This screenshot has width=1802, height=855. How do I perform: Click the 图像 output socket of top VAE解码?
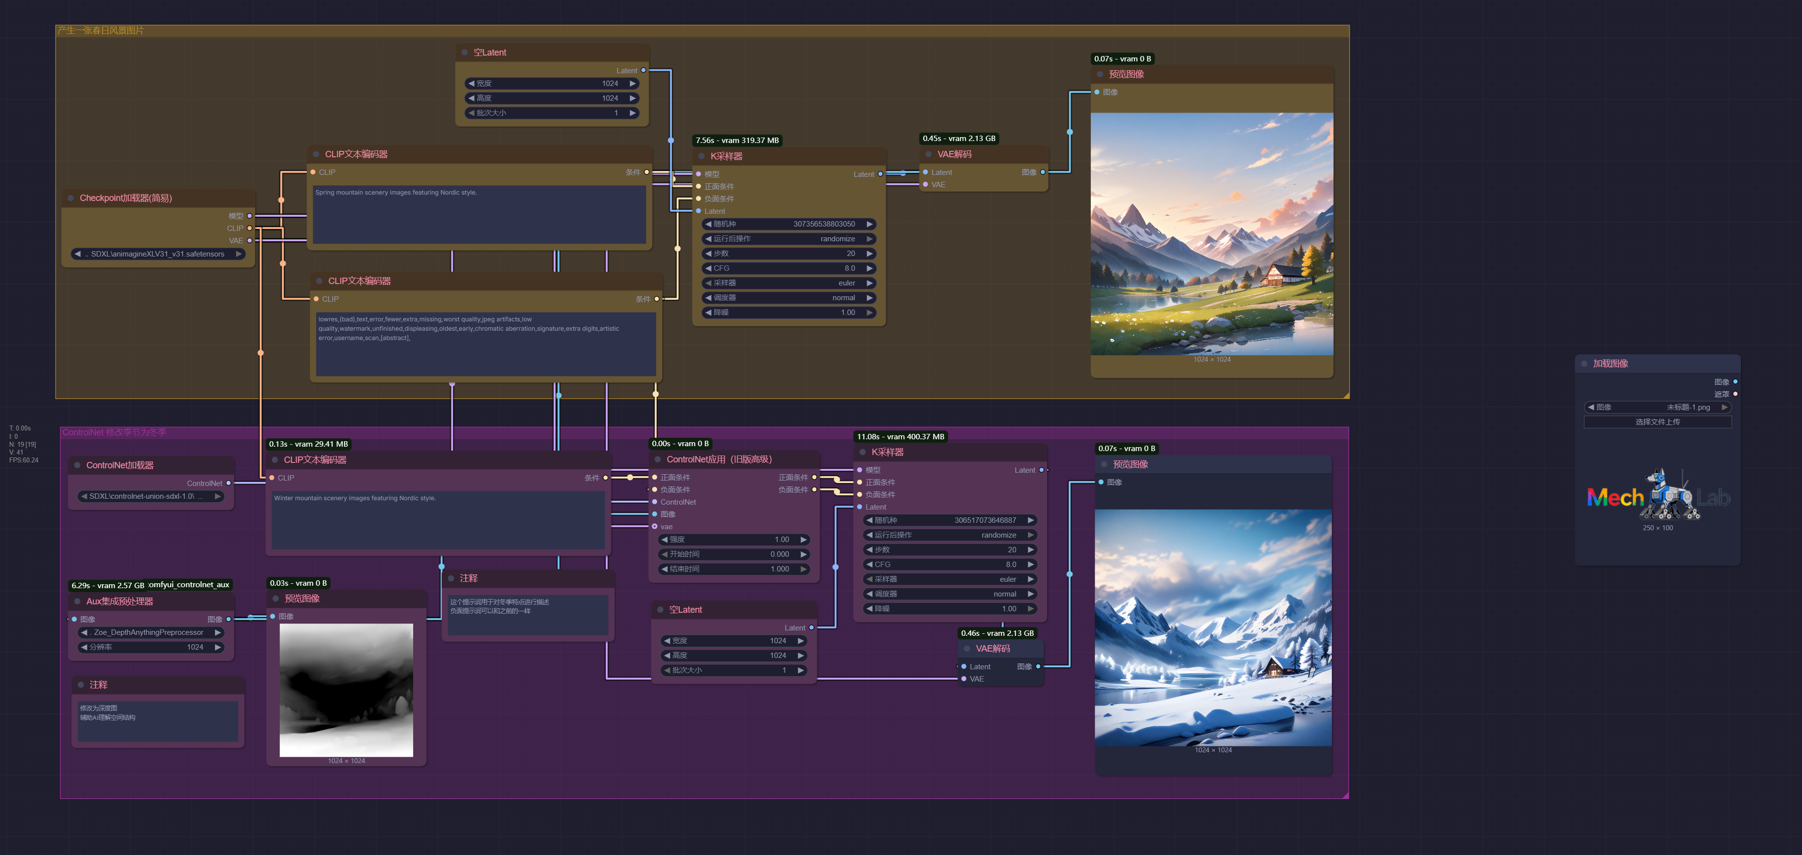(x=1043, y=172)
